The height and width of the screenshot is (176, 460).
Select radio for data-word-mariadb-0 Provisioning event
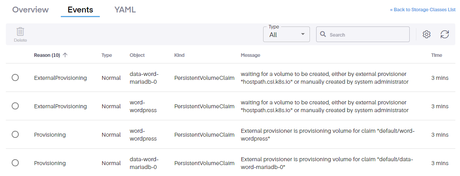[15, 163]
